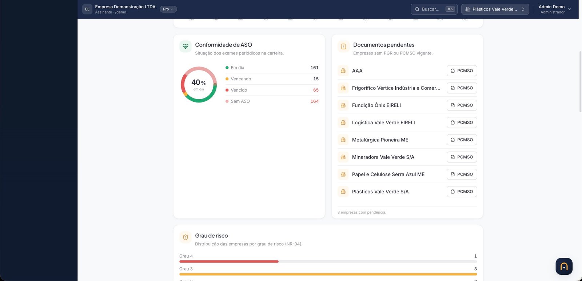Open PCMSO for Frigorífico Vértice

click(462, 88)
